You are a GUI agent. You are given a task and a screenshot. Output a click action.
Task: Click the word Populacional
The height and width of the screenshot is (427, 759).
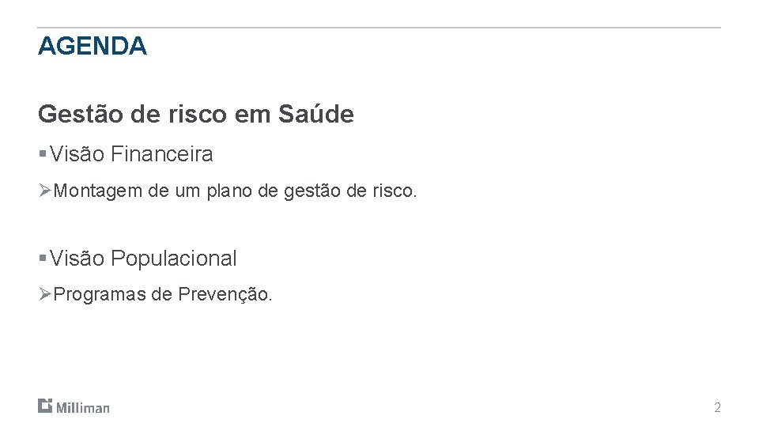coord(173,259)
